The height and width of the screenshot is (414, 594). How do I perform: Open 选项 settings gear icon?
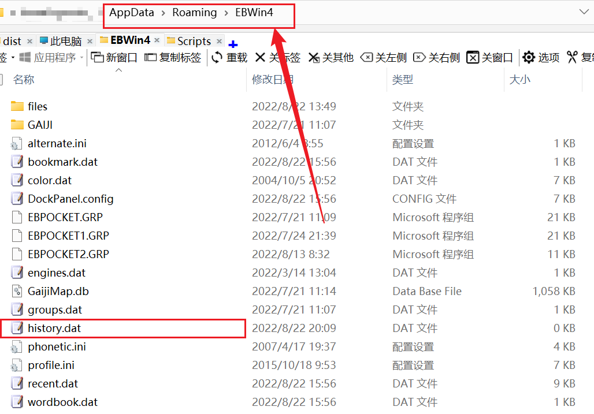[528, 58]
